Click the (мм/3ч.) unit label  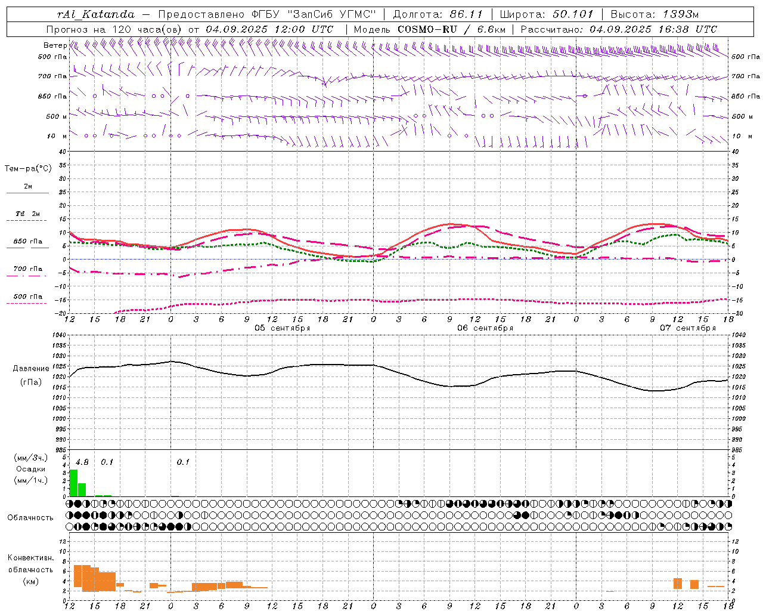31,458
